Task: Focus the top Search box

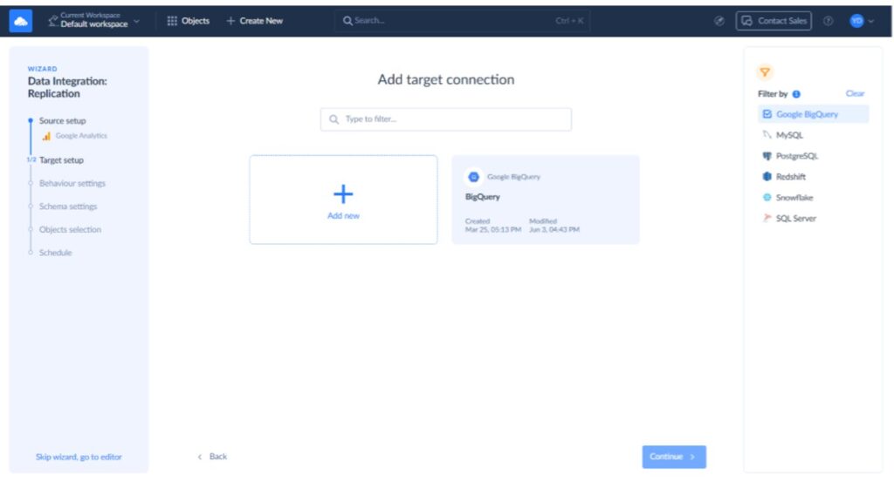Action: coord(463,21)
